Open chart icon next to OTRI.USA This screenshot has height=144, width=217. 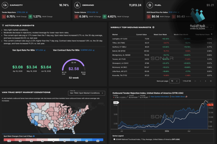coord(27,12)
